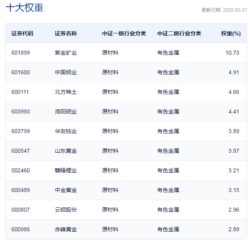Select the 洛阳钼业 security name
249x243 pixels.
click(66, 111)
